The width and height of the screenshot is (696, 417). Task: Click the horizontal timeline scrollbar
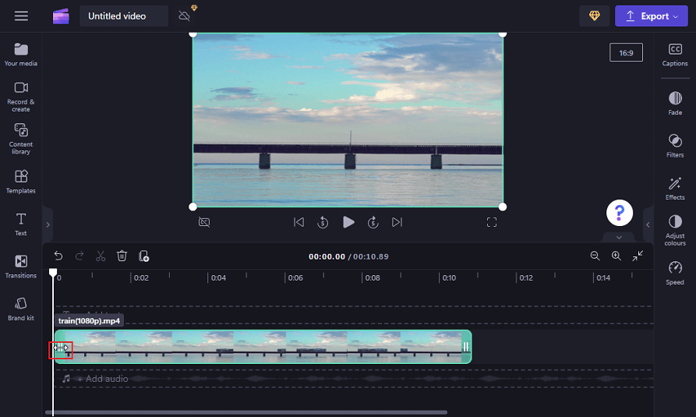(x=246, y=412)
